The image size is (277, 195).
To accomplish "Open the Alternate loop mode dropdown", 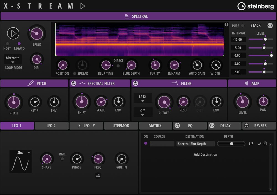I will [x=13, y=59].
